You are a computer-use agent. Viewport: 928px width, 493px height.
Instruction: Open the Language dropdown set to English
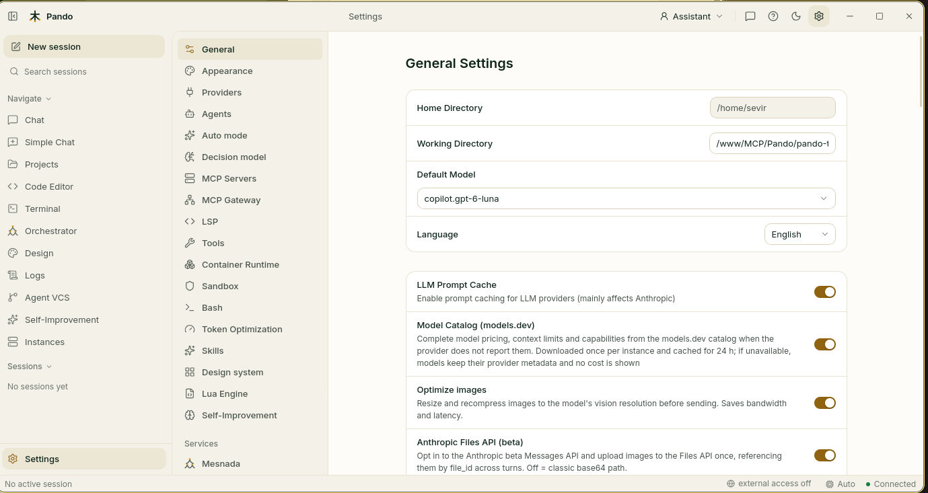tap(799, 234)
